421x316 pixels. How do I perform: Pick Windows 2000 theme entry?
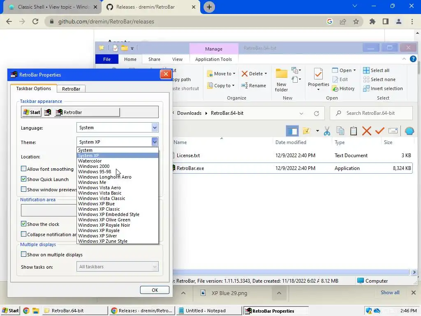click(93, 166)
